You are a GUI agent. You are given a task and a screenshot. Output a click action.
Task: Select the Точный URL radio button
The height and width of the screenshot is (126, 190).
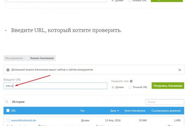pos(130,87)
